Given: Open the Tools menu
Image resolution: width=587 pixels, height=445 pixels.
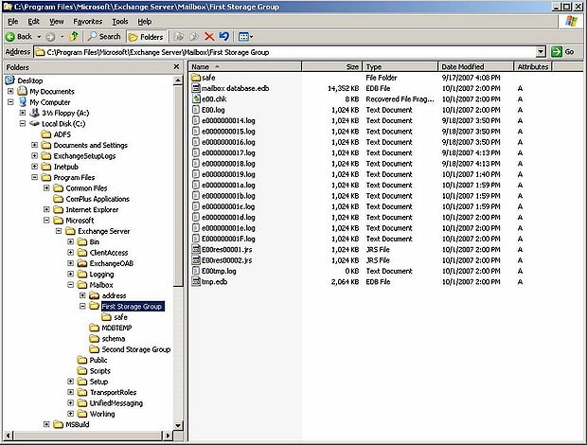Looking at the screenshot, I should pyautogui.click(x=120, y=22).
